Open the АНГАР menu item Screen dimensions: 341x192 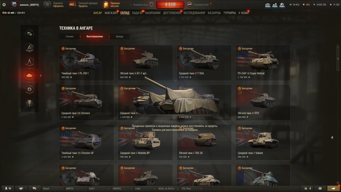tap(97, 13)
